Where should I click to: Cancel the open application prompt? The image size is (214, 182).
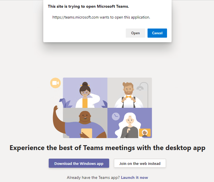[157, 33]
